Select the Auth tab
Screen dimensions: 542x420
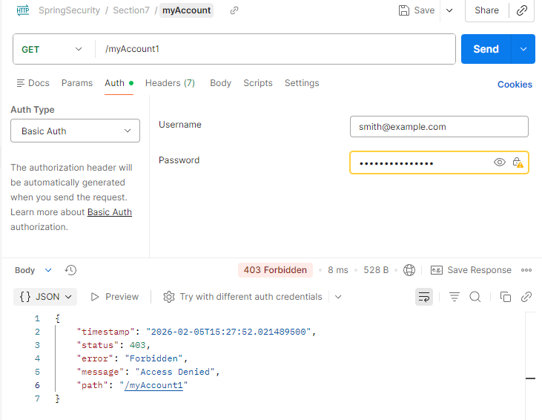119,83
